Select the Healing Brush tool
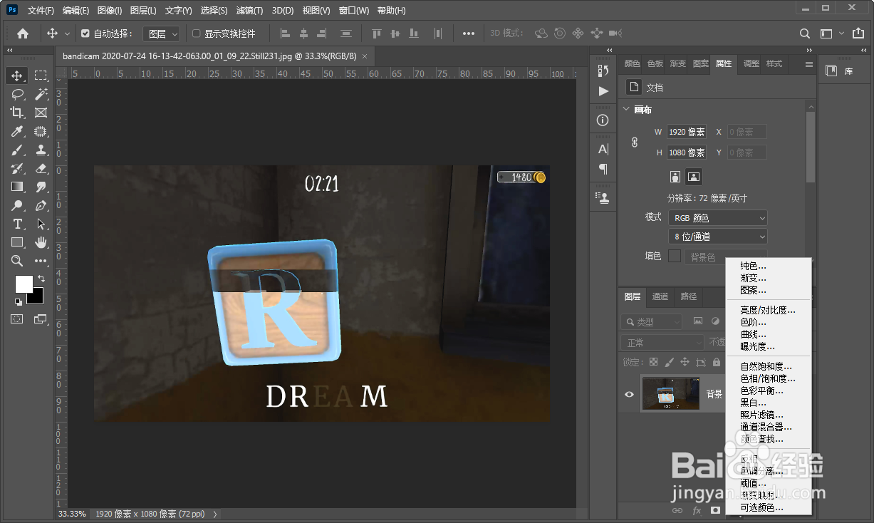 41,131
